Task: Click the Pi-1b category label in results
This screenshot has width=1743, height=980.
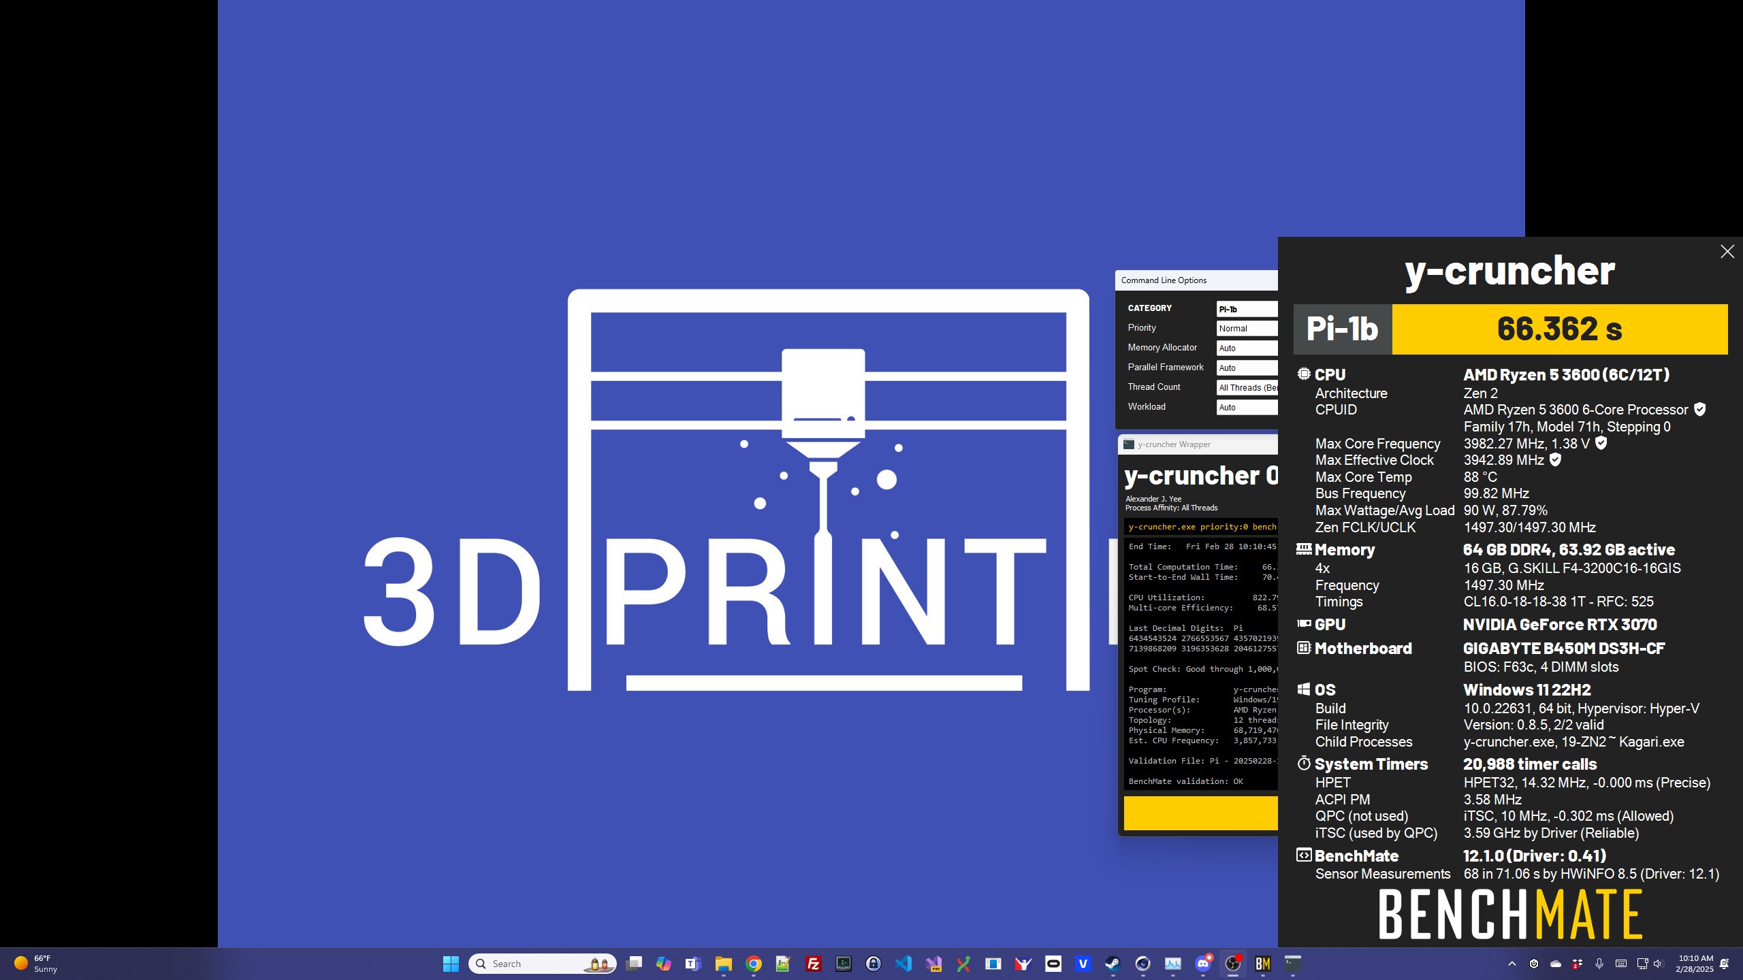Action: (x=1342, y=329)
